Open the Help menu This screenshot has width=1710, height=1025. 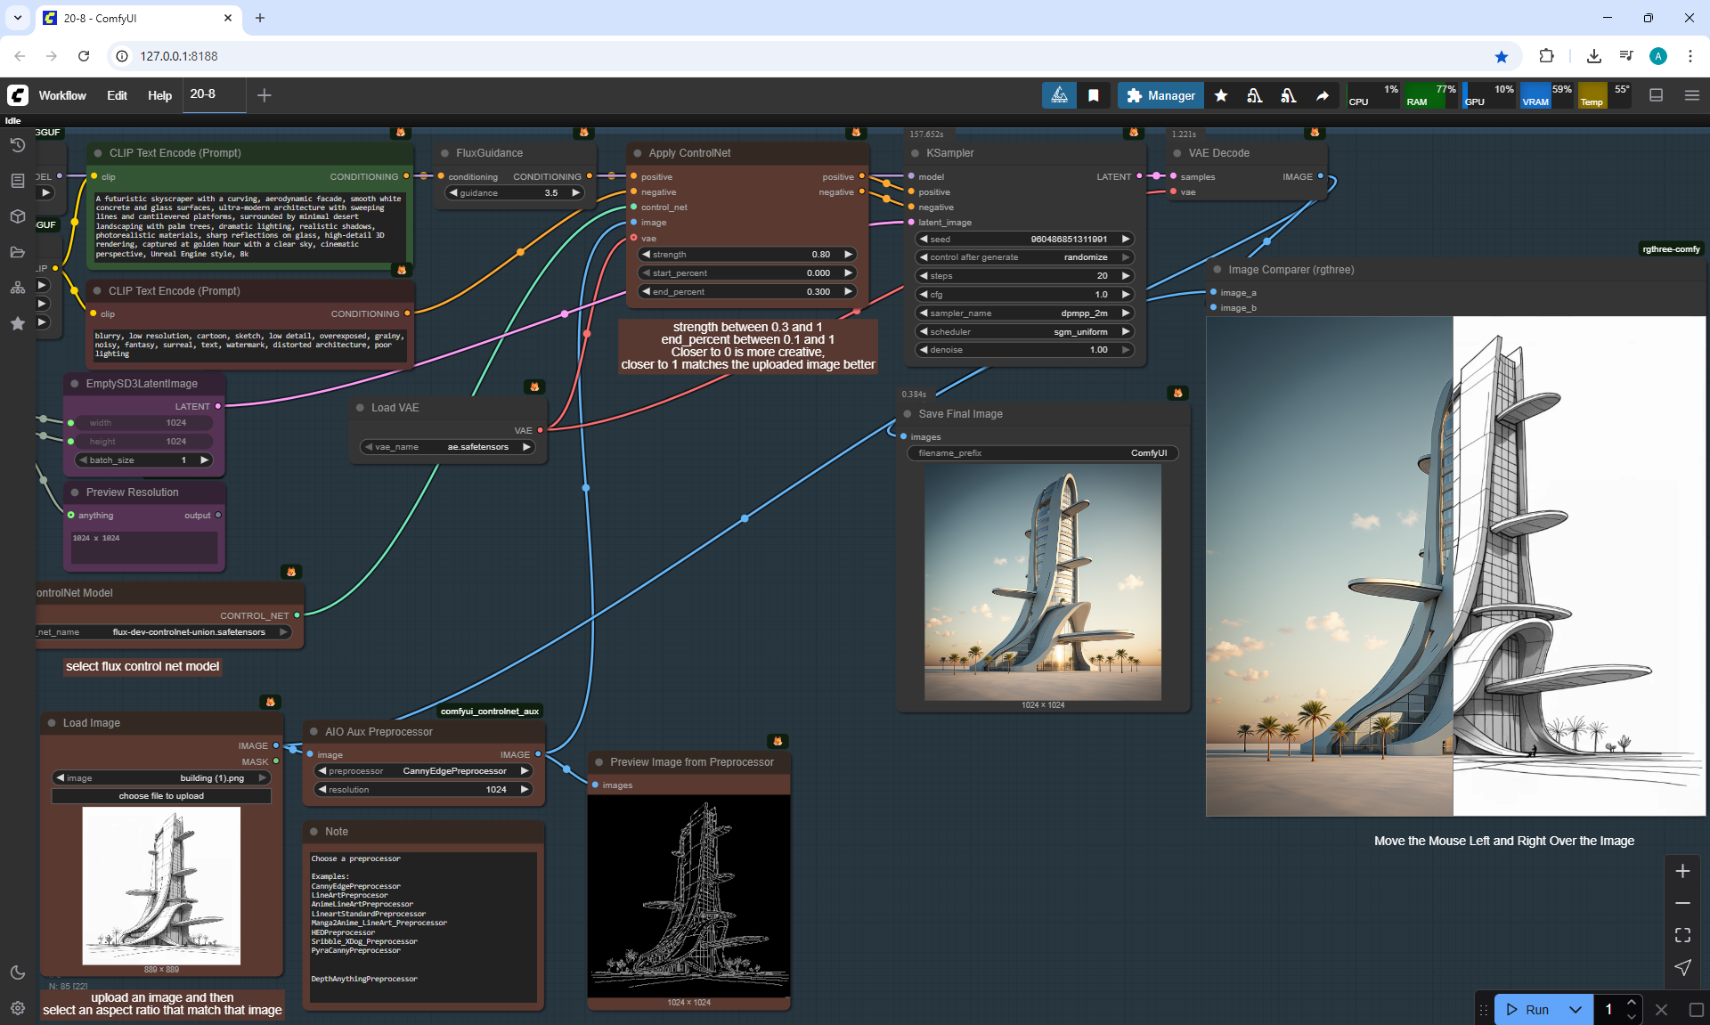159,95
